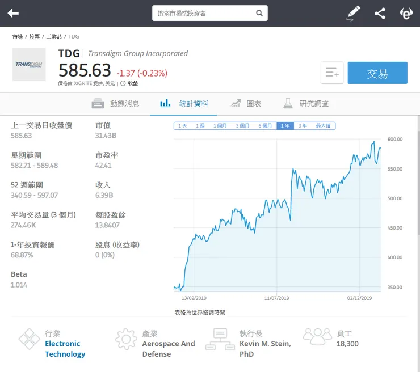
Task: Click the 02/12/2019 date axis label
Action: click(359, 298)
